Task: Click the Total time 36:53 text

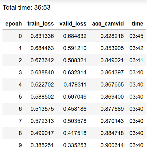Action: 26,7
